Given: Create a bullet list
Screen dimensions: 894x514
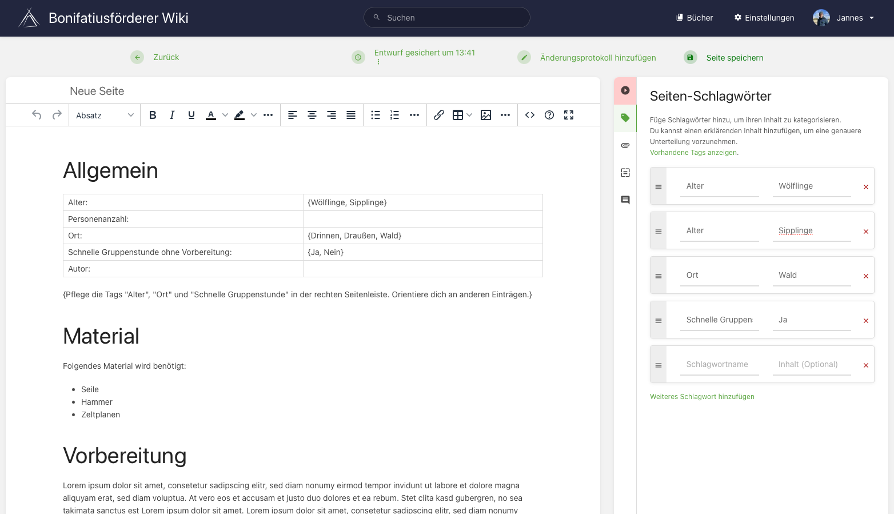Looking at the screenshot, I should [376, 115].
